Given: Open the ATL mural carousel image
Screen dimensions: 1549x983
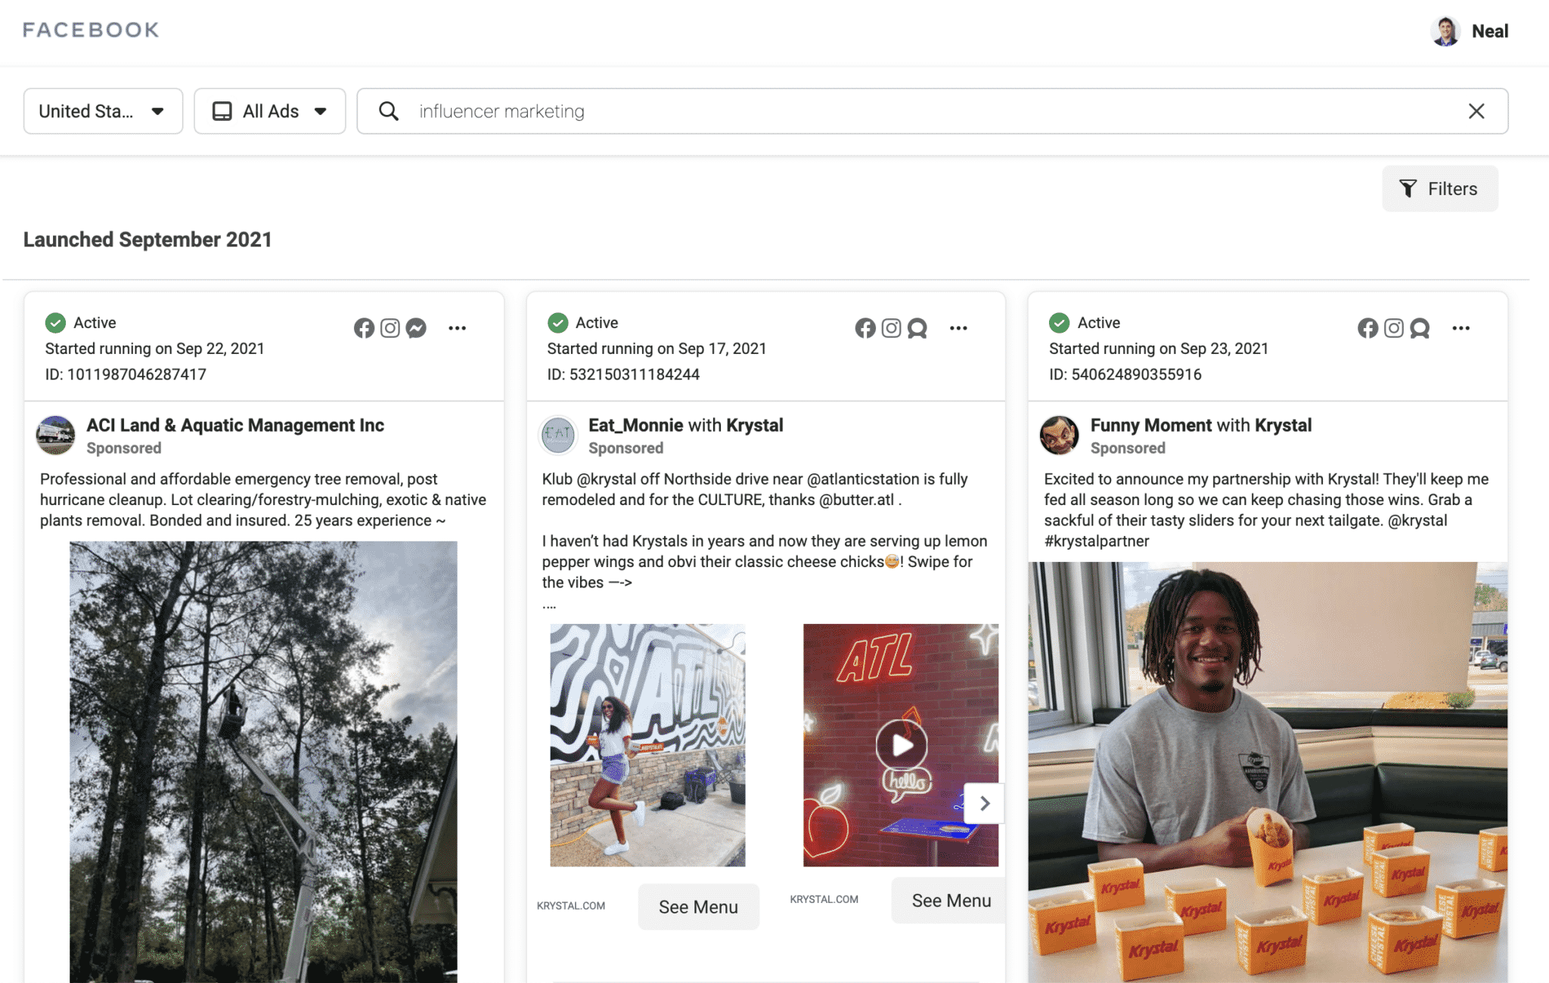Looking at the screenshot, I should pos(647,745).
